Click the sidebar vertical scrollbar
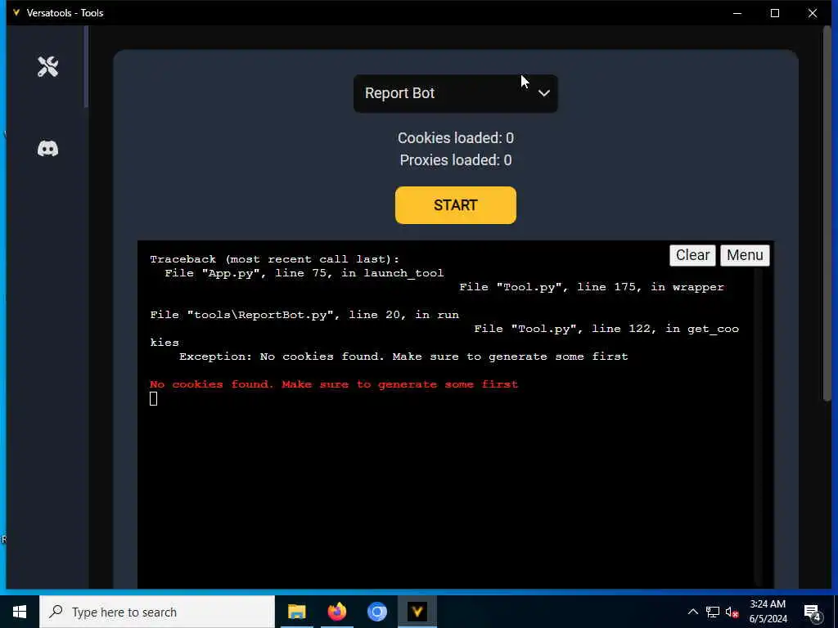 click(86, 67)
